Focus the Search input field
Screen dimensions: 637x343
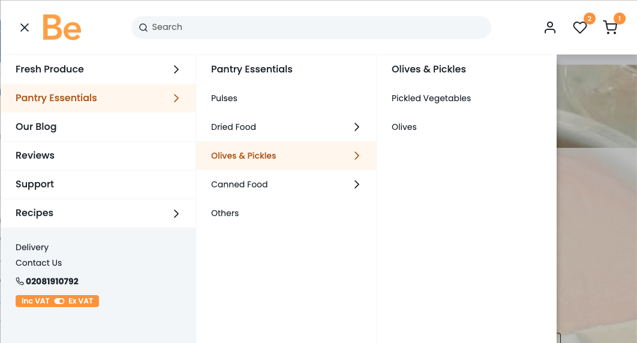(318, 28)
